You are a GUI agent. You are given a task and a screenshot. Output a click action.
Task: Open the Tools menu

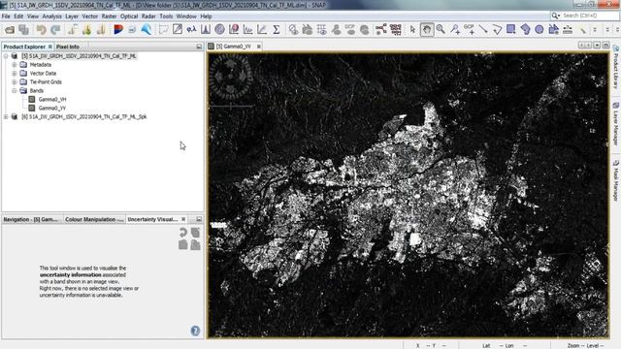click(x=166, y=16)
